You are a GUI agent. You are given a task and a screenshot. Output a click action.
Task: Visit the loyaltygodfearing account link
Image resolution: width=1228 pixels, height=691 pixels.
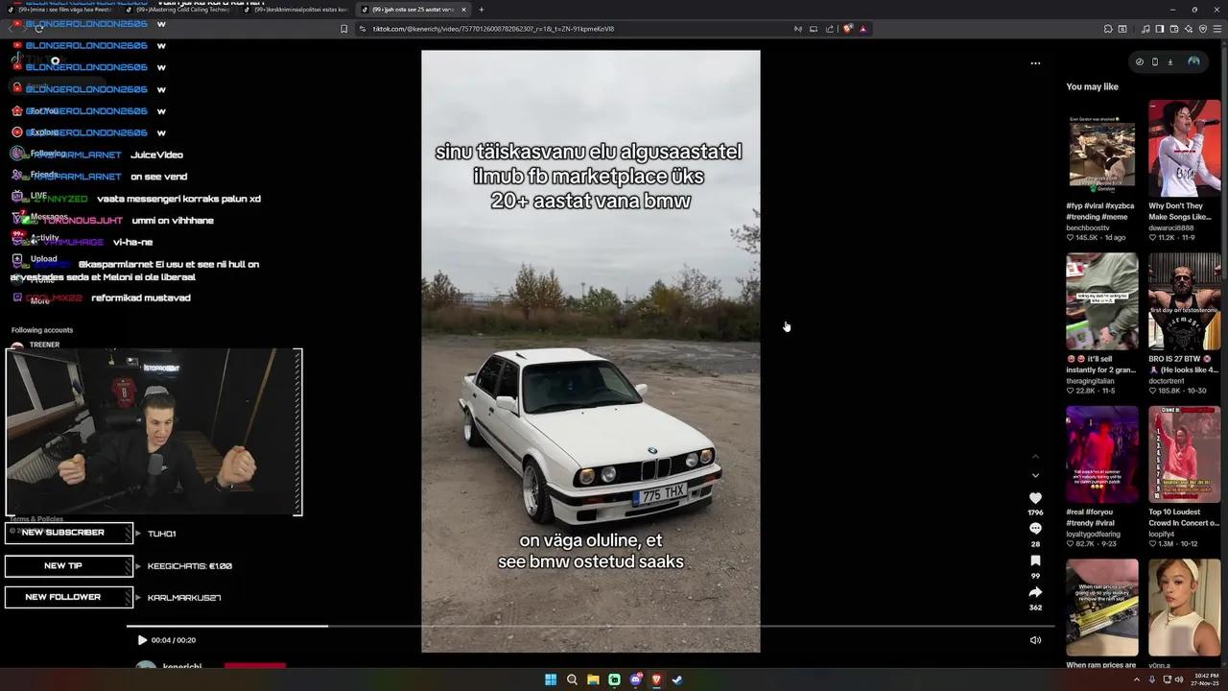[1093, 534]
